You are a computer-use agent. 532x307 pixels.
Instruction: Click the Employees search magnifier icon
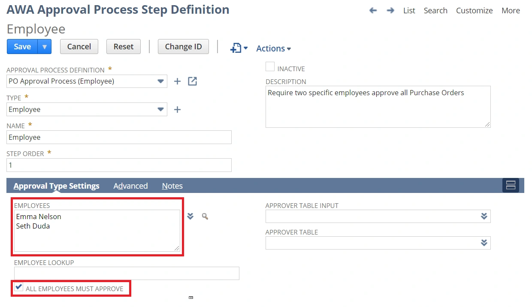pyautogui.click(x=205, y=217)
